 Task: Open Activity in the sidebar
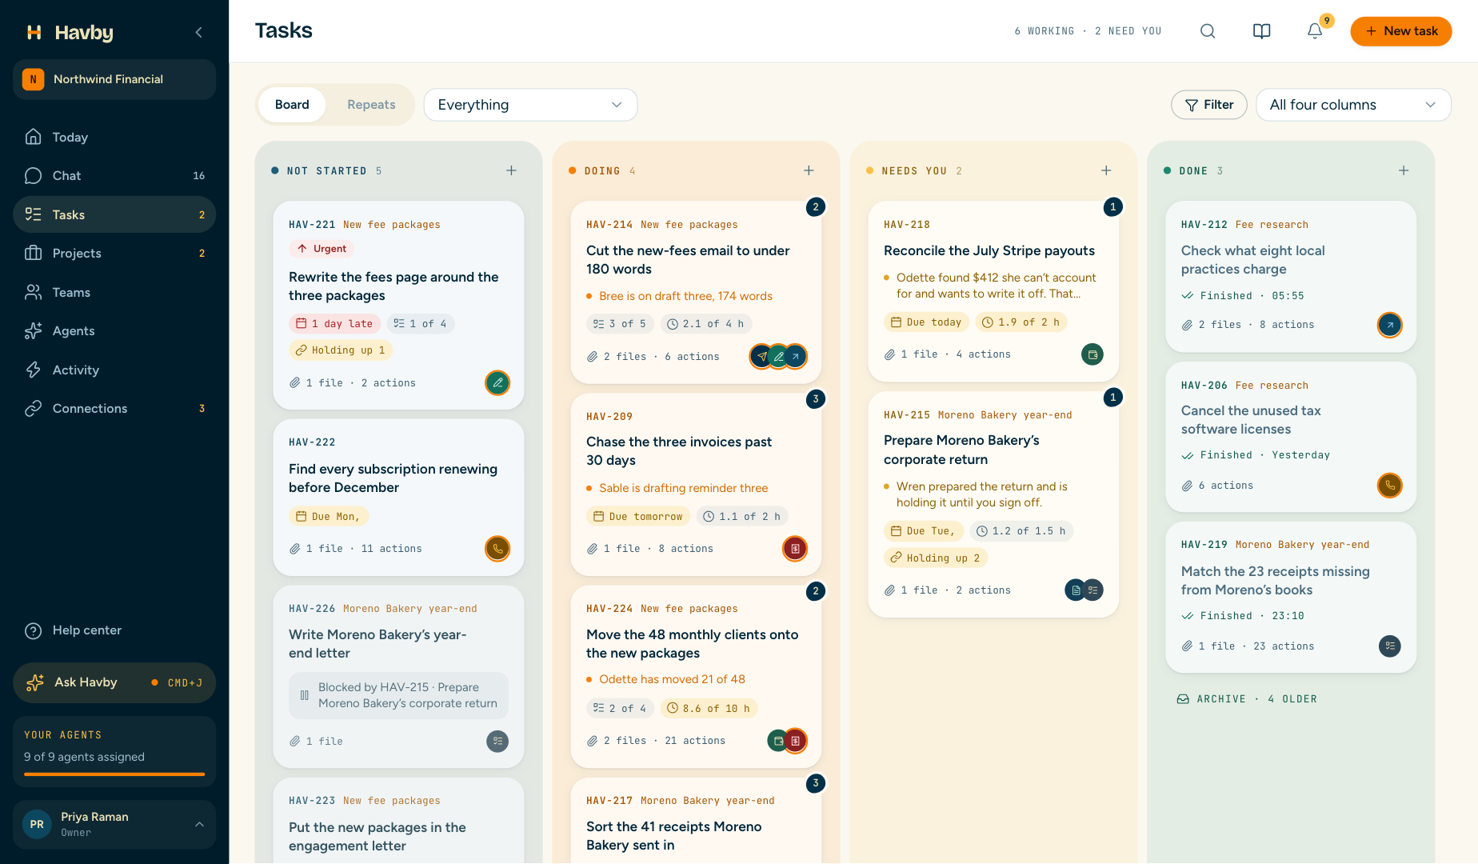click(114, 370)
